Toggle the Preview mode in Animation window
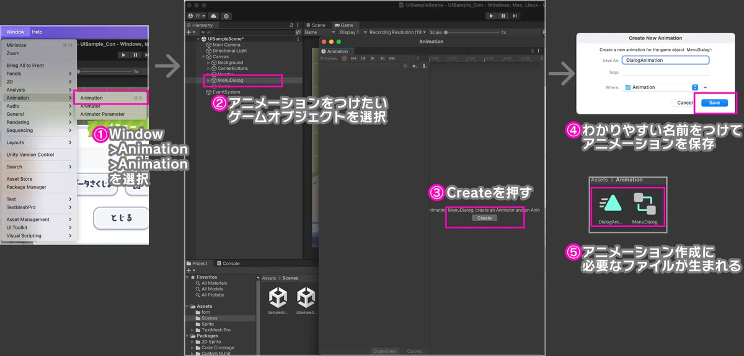This screenshot has width=744, height=356. [329, 58]
